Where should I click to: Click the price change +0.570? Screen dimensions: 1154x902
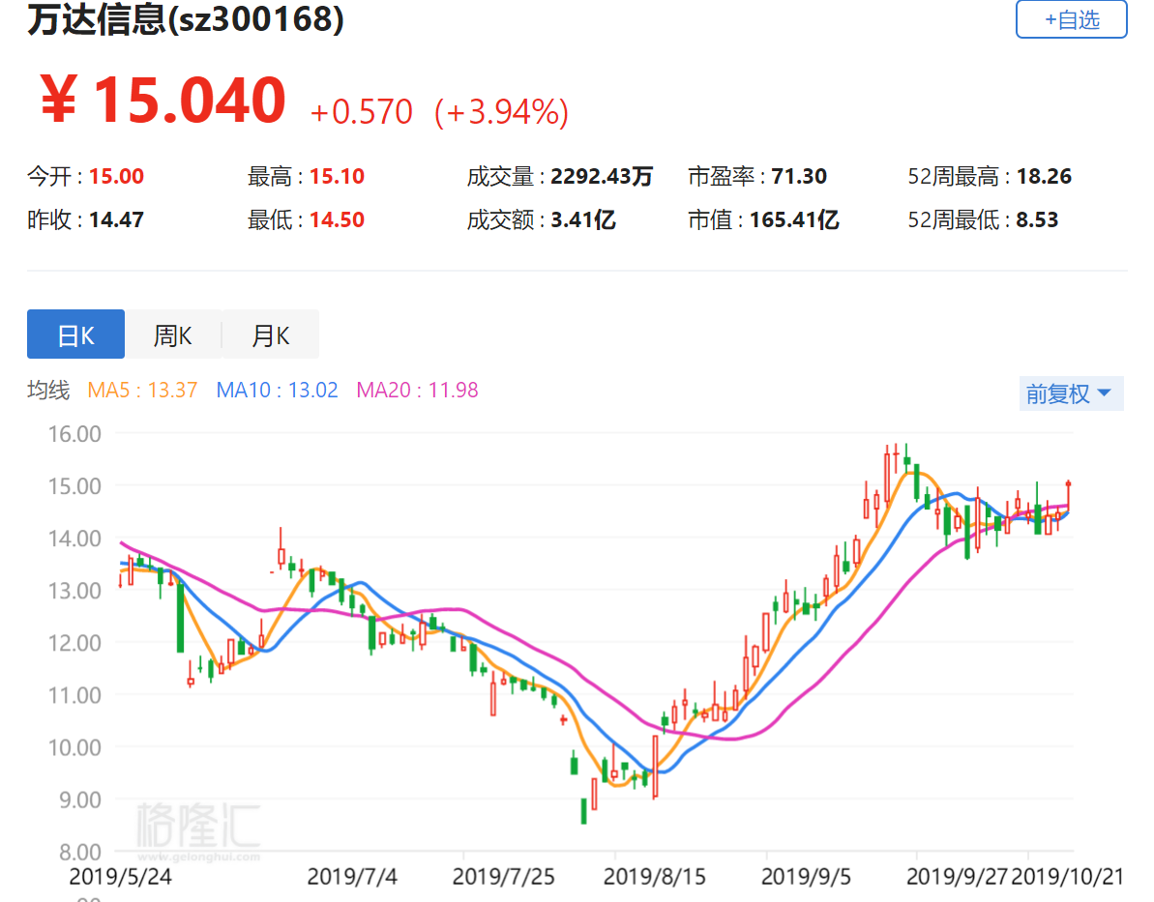(362, 112)
